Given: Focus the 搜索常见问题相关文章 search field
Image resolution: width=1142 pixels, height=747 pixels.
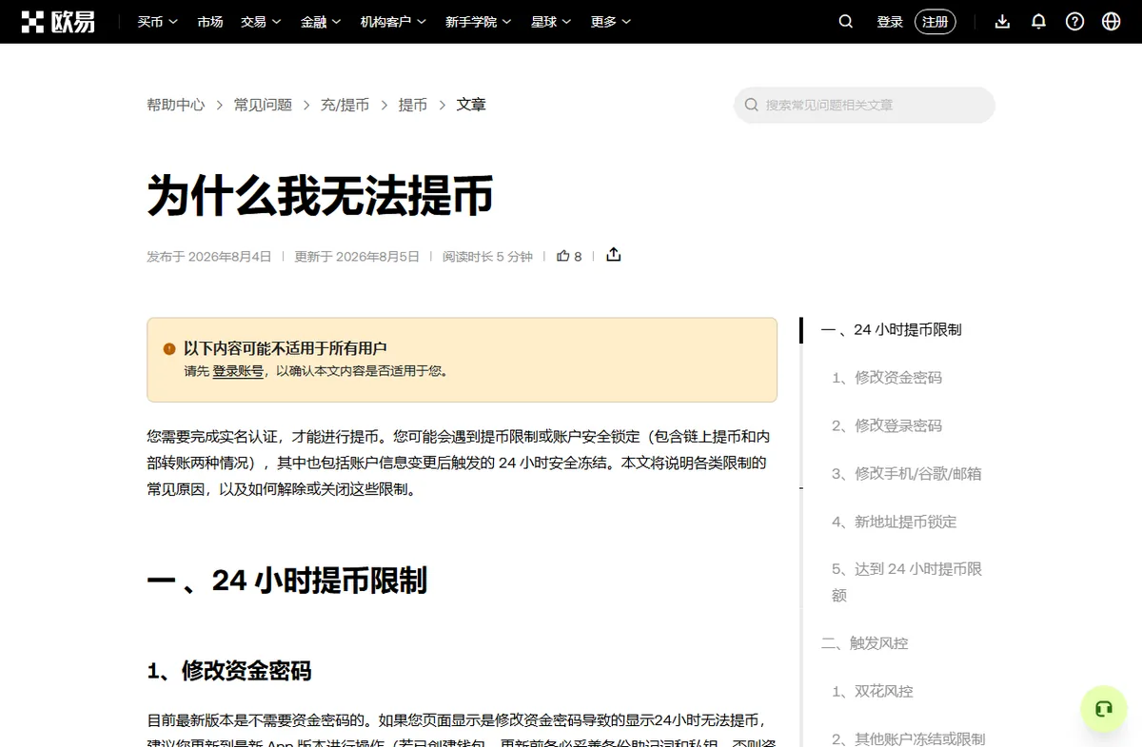Looking at the screenshot, I should point(864,105).
